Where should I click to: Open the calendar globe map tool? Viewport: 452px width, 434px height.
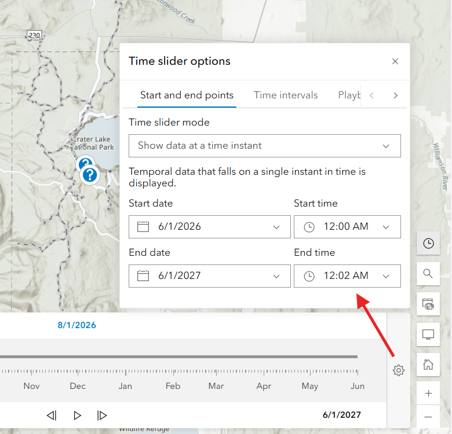tap(428, 304)
